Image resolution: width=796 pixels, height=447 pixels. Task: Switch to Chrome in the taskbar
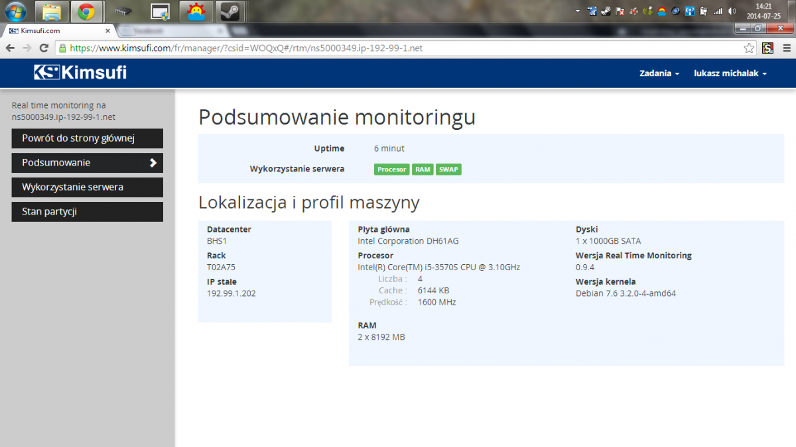86,11
